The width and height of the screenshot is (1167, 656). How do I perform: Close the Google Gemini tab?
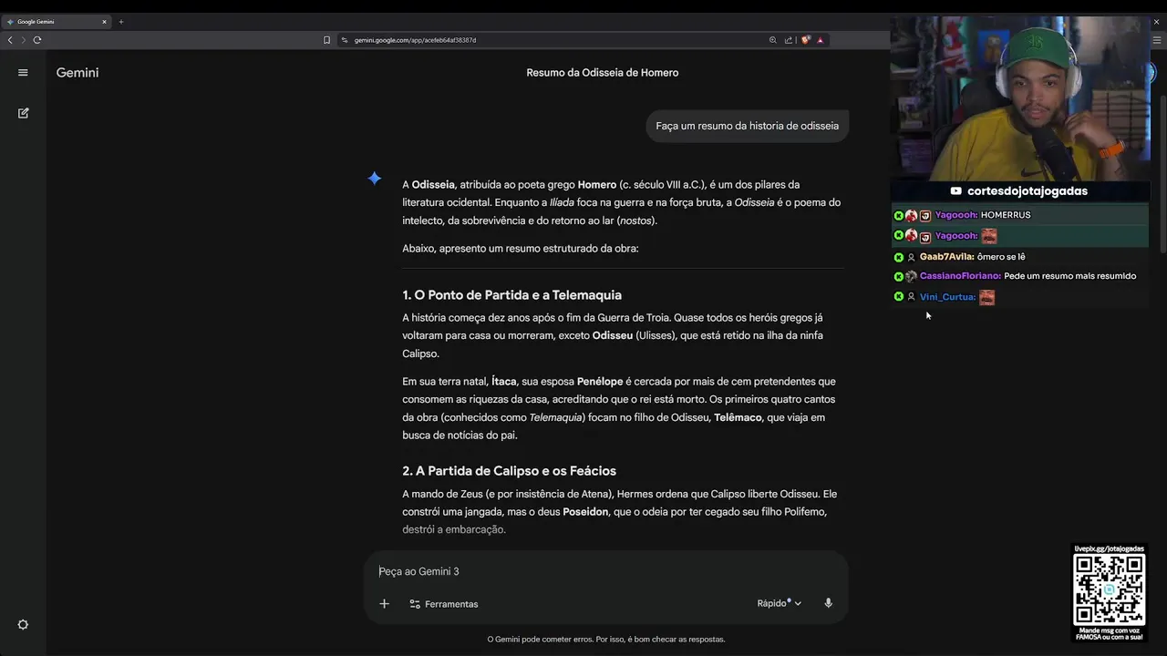point(104,21)
